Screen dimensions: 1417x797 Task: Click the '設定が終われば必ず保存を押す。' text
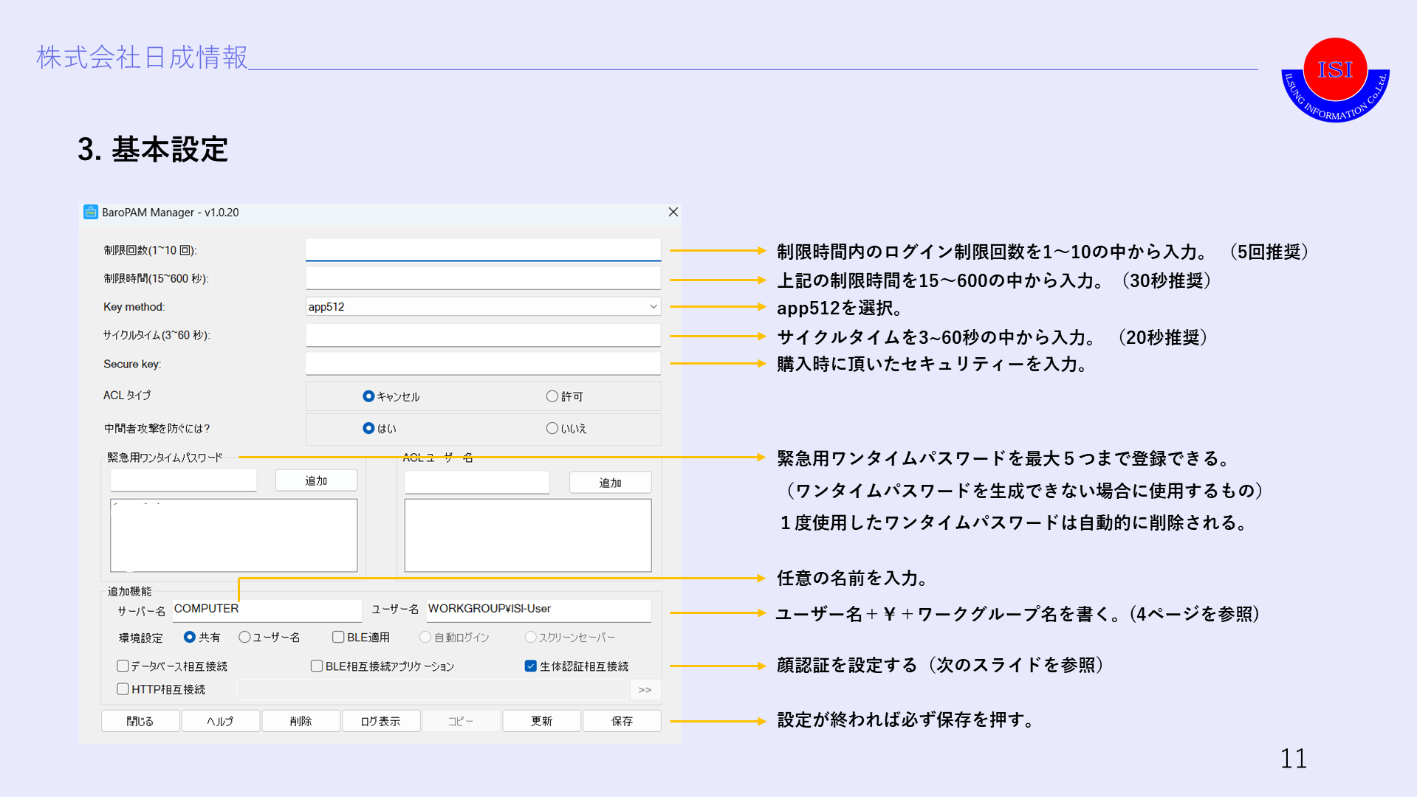[x=906, y=720]
